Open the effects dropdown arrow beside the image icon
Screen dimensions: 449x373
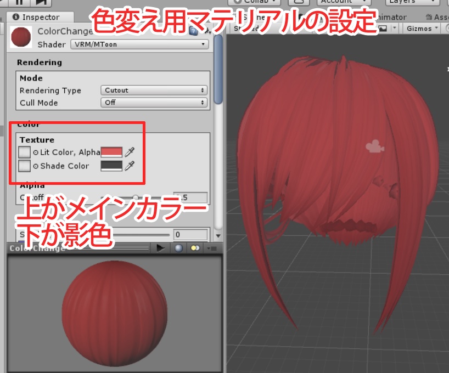pyautogui.click(x=395, y=28)
